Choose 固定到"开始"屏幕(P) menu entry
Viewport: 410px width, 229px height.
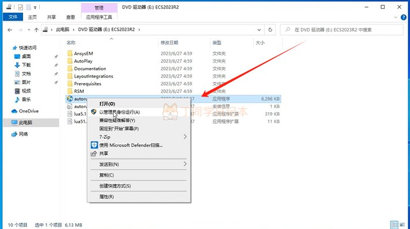(139, 128)
